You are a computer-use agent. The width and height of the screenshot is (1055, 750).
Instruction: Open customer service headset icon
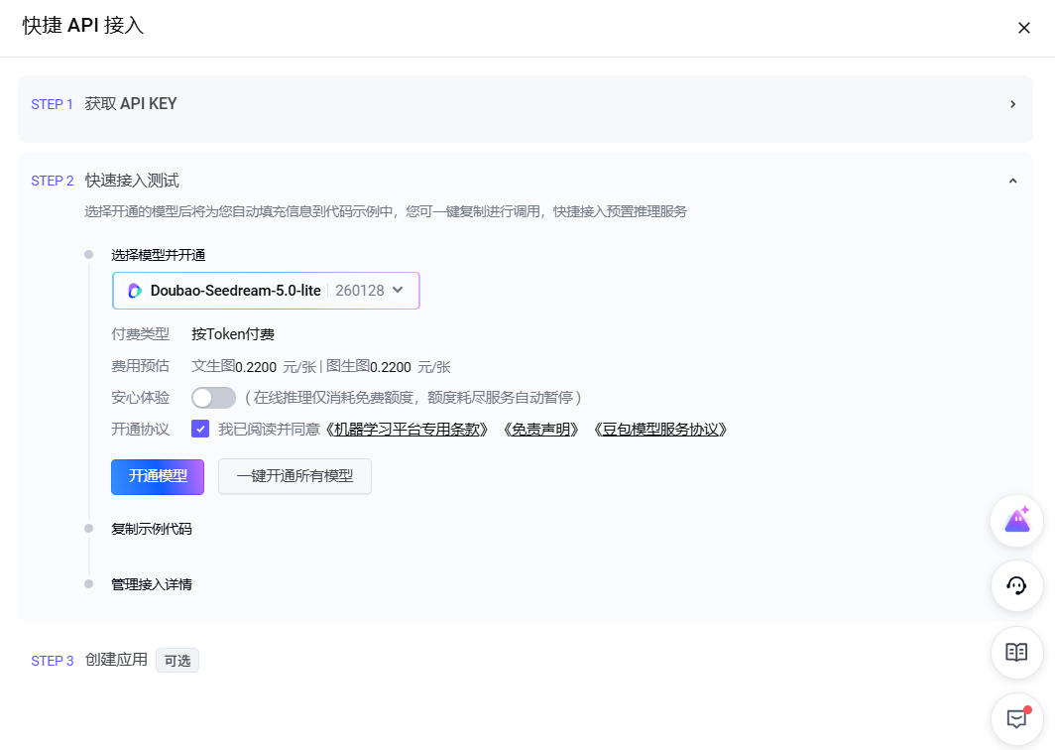(1016, 585)
